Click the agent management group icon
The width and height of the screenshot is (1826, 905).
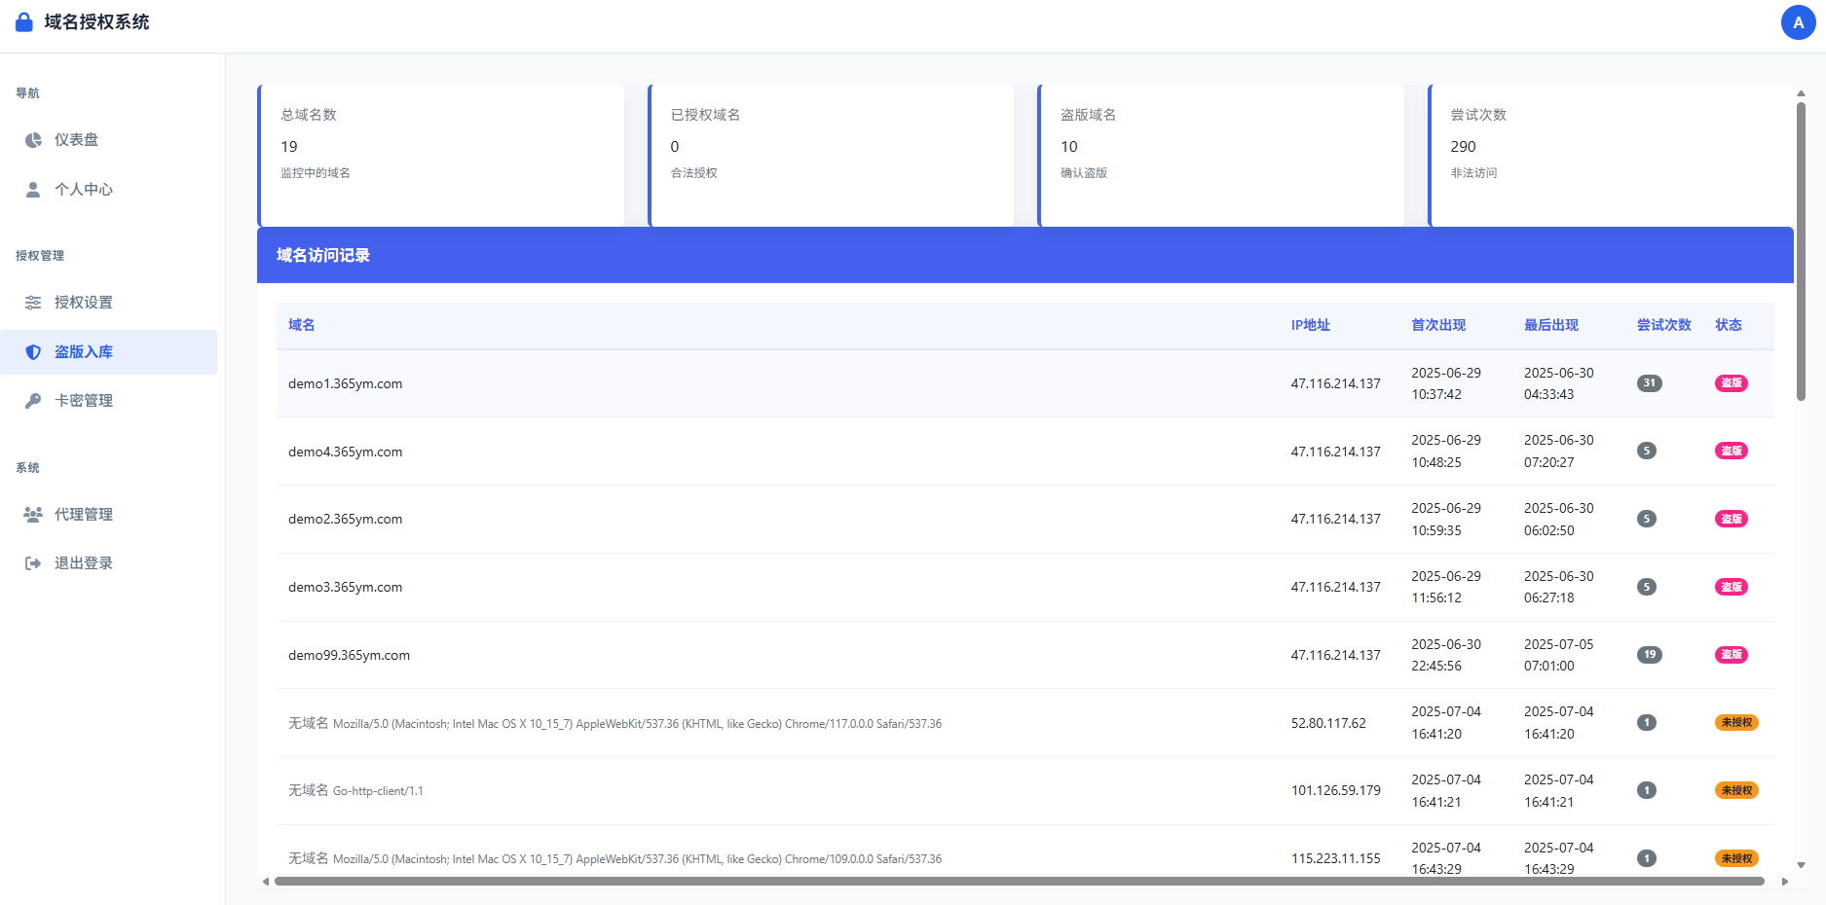pos(33,515)
